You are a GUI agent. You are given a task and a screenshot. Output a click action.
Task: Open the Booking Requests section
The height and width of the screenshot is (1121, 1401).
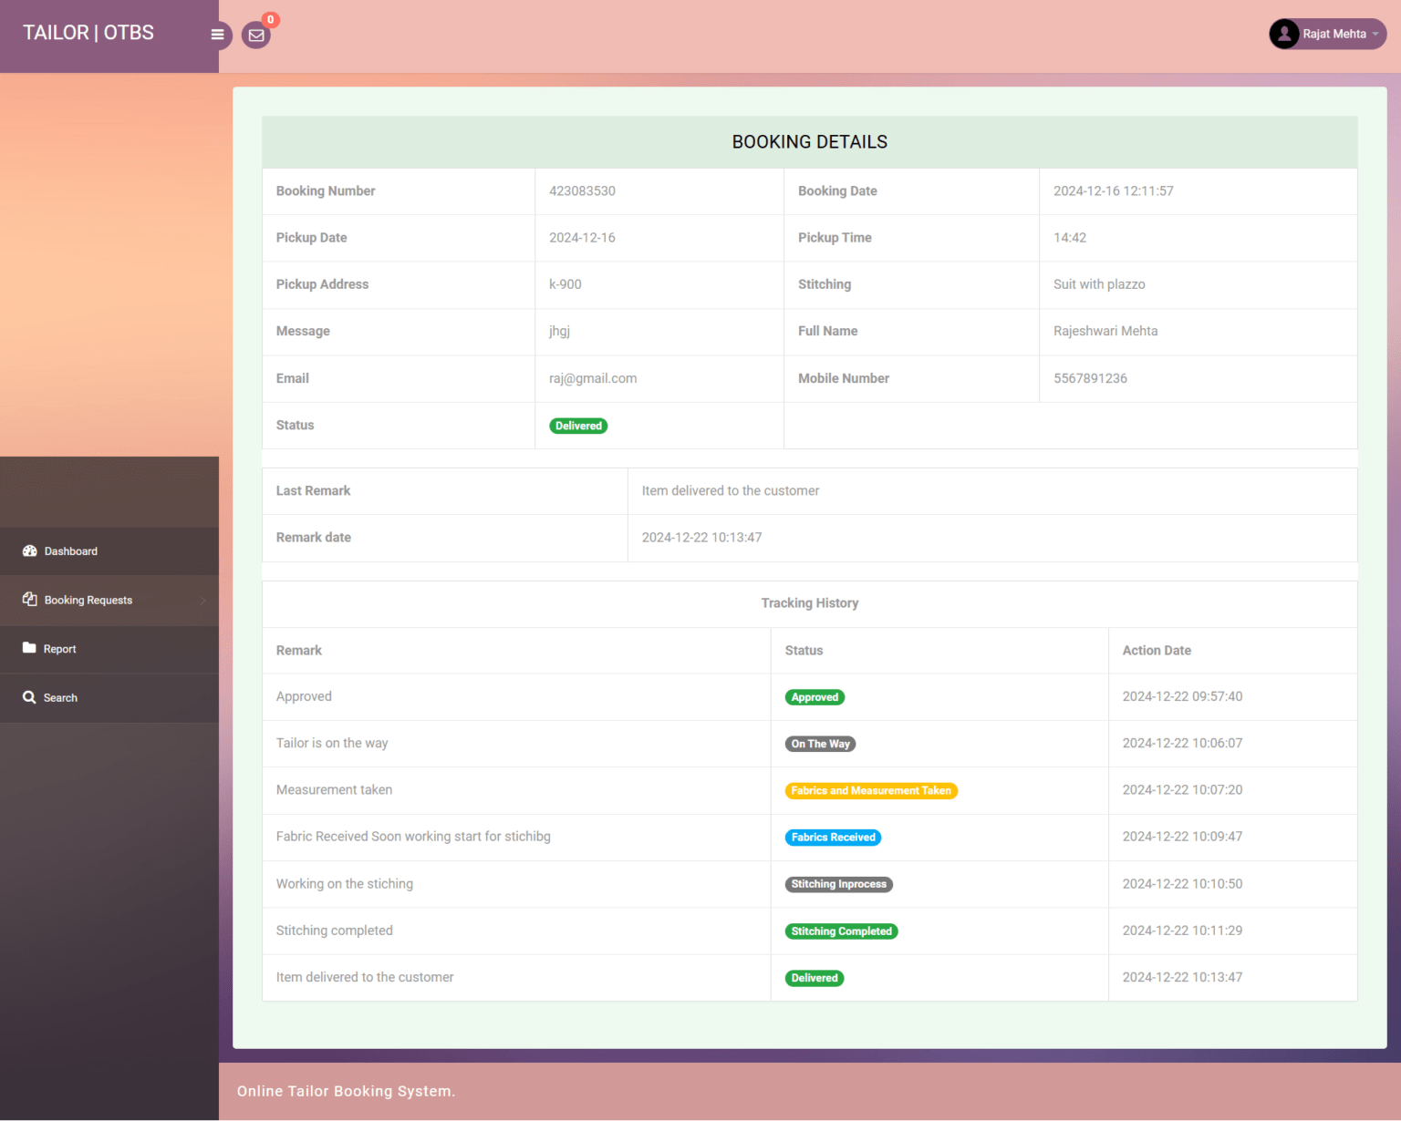coord(88,600)
